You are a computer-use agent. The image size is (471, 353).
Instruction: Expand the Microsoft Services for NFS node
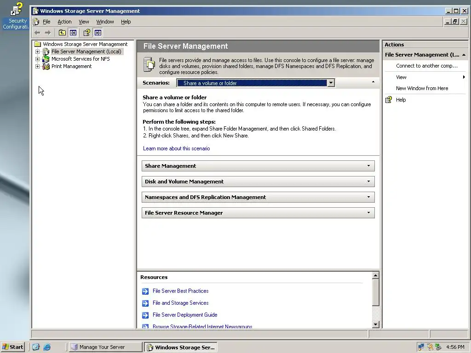coord(37,59)
